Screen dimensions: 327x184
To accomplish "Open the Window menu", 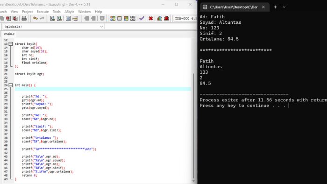I will pos(85,12).
